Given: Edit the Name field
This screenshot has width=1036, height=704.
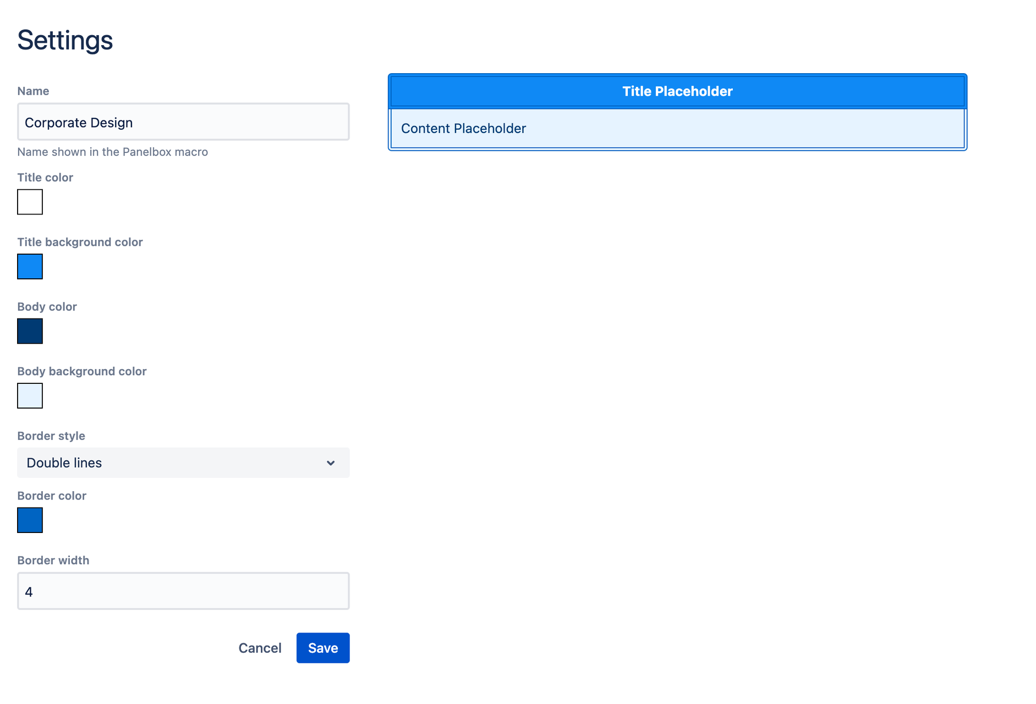Looking at the screenshot, I should click(x=183, y=122).
